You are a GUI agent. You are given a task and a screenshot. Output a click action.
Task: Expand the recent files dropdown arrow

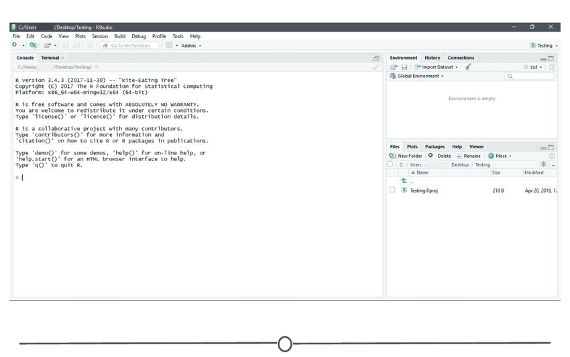[55, 46]
